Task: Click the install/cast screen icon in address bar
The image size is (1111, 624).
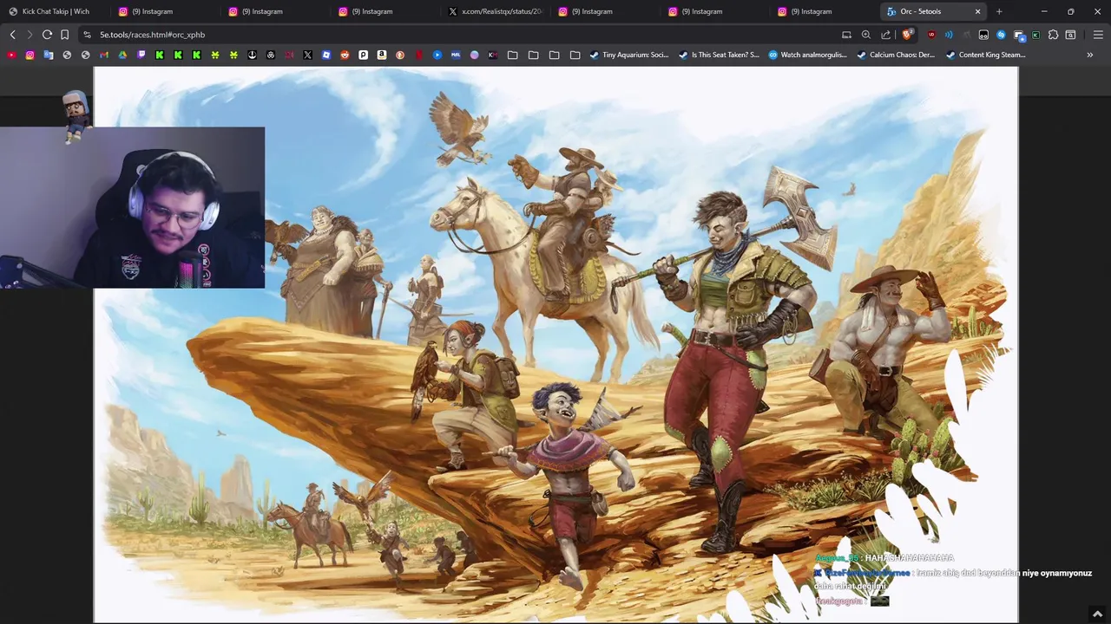Action: (x=846, y=35)
